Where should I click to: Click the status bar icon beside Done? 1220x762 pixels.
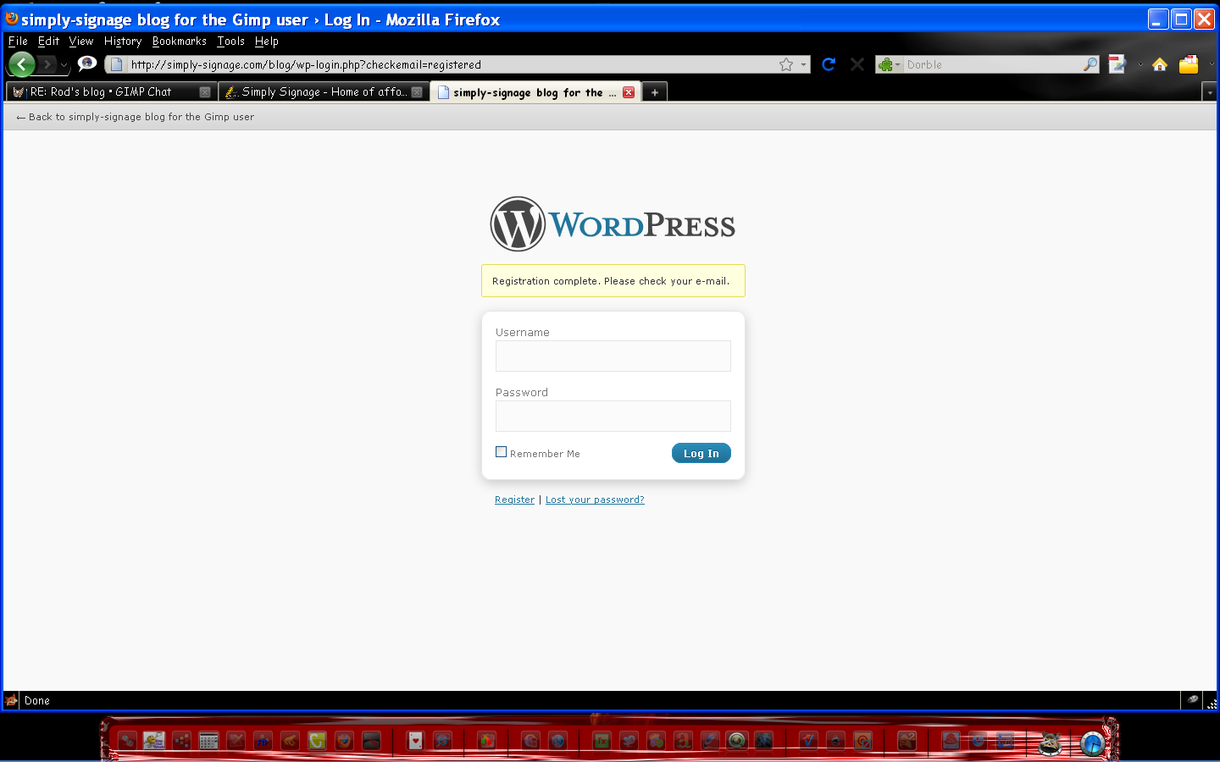(x=12, y=700)
